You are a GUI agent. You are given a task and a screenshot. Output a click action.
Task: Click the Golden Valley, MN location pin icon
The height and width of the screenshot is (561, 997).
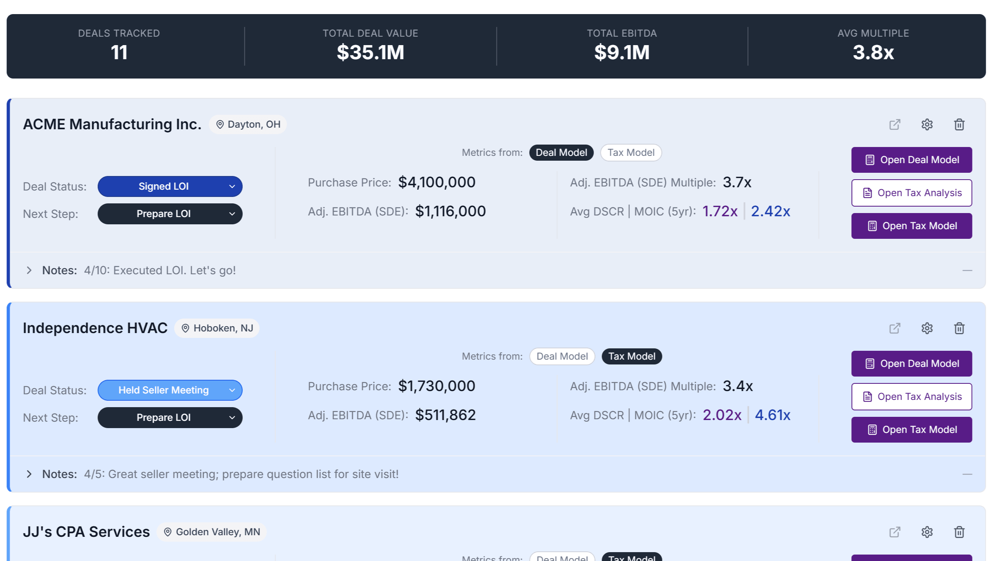tap(168, 532)
